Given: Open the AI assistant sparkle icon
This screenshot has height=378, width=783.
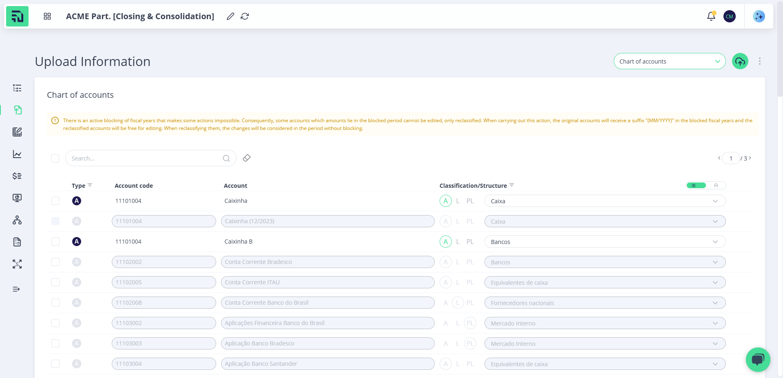Looking at the screenshot, I should point(759,16).
